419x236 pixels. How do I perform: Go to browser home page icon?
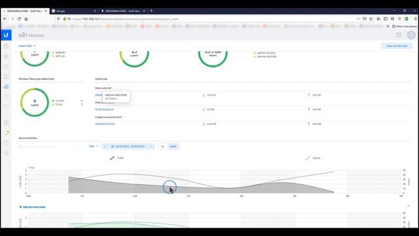(26, 19)
